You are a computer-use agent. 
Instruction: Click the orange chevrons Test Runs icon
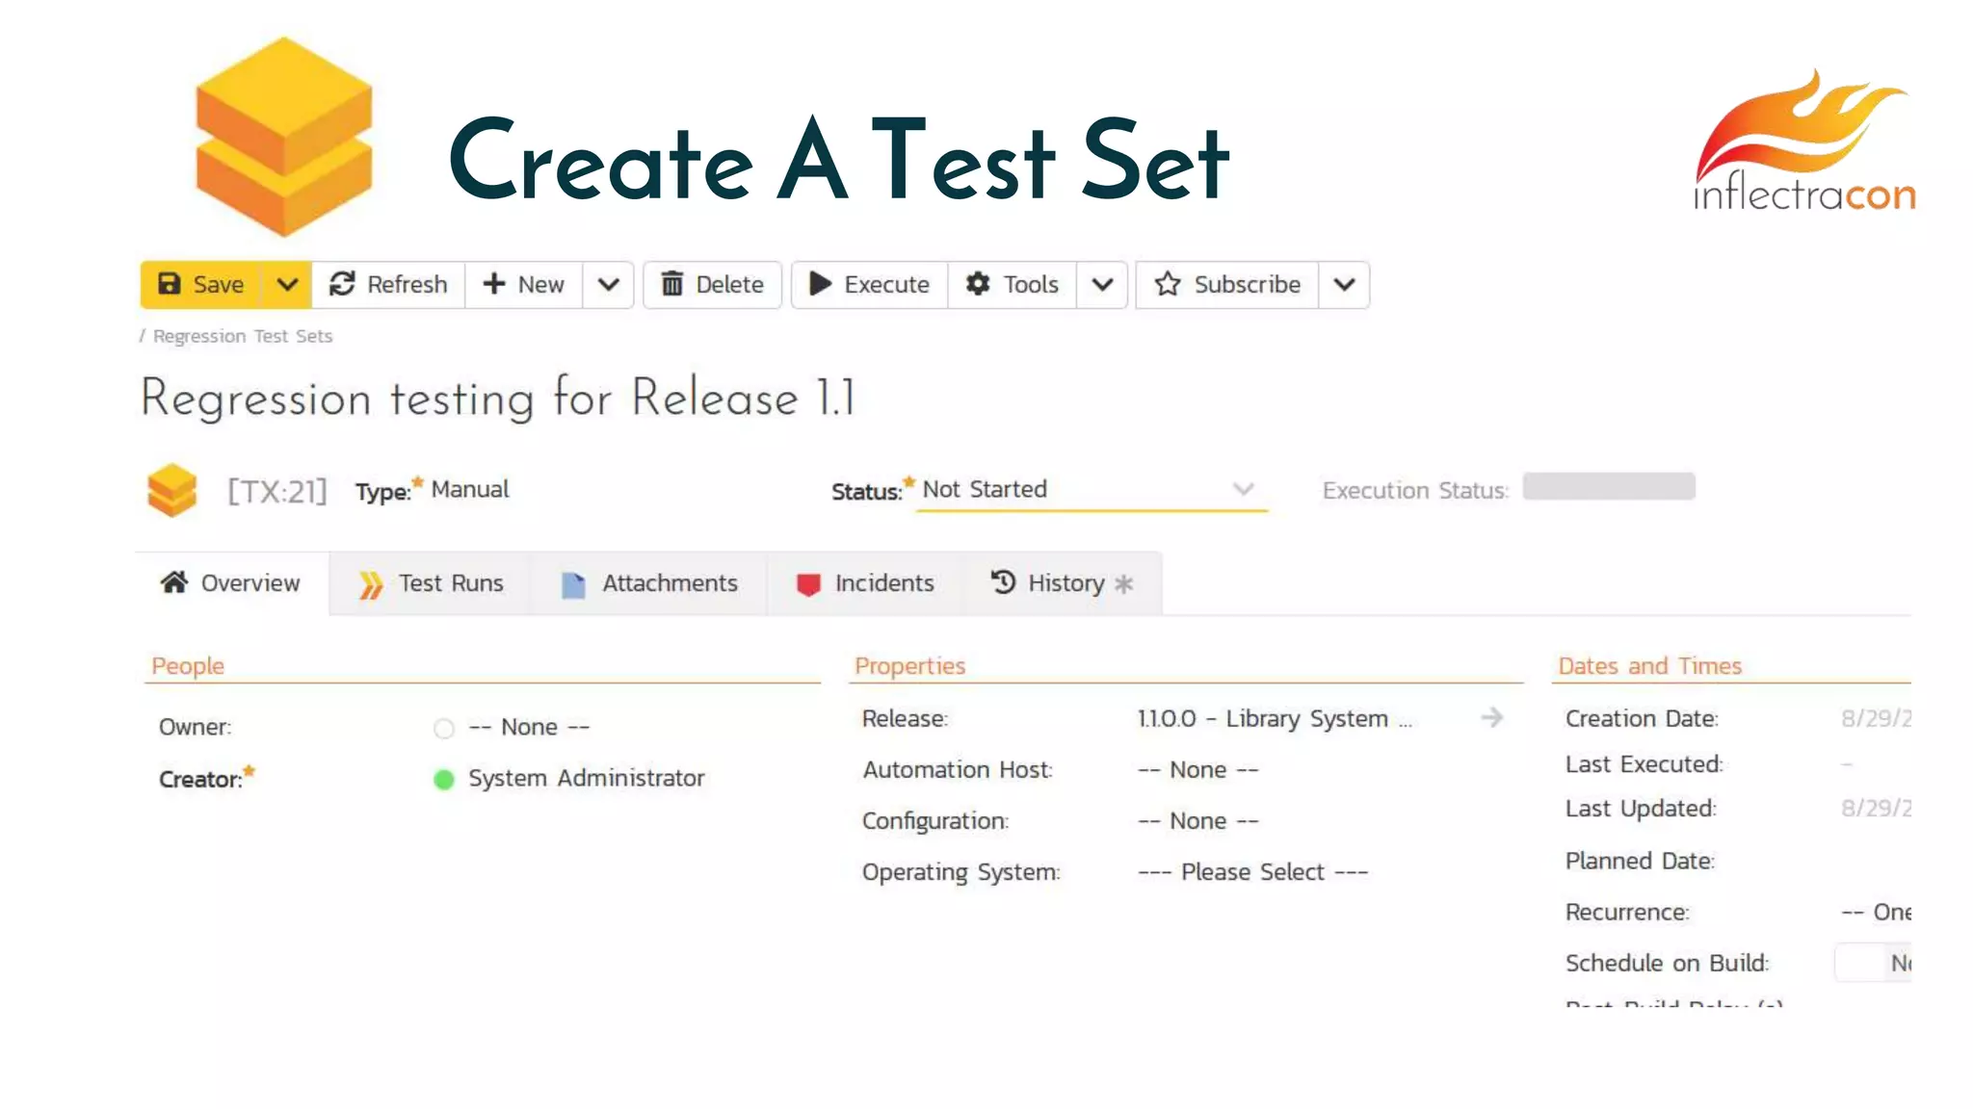371,584
